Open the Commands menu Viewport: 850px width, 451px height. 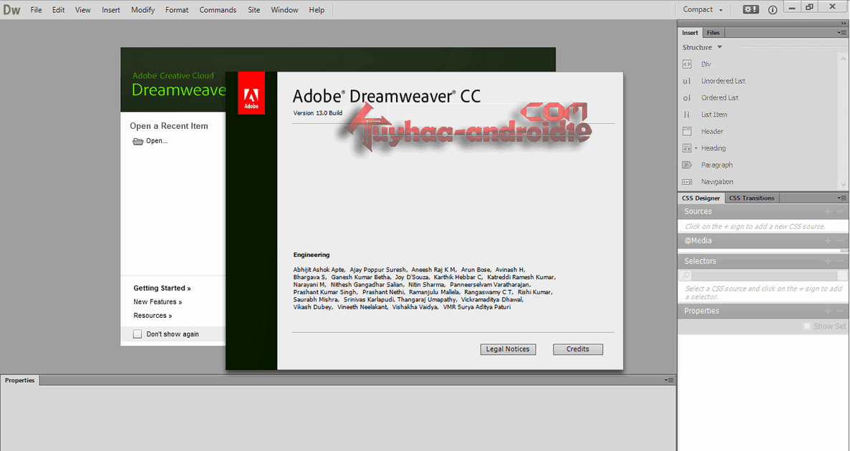218,10
